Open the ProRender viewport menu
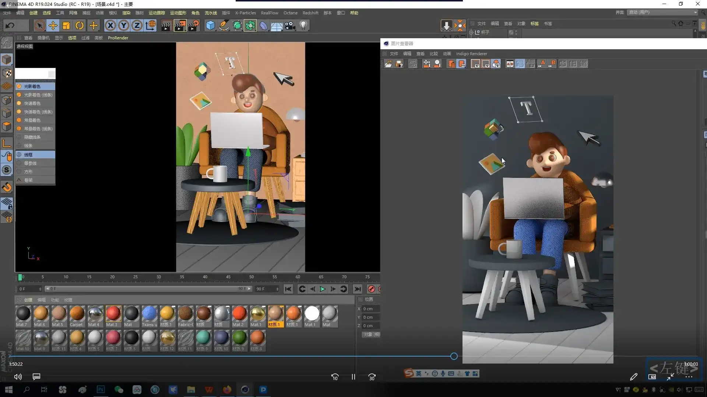707x397 pixels. pos(118,38)
